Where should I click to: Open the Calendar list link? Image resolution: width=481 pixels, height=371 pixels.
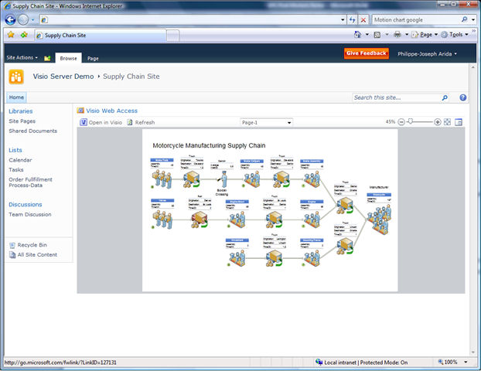20,160
